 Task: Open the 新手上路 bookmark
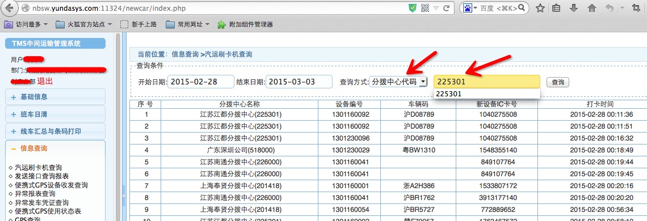(x=138, y=24)
